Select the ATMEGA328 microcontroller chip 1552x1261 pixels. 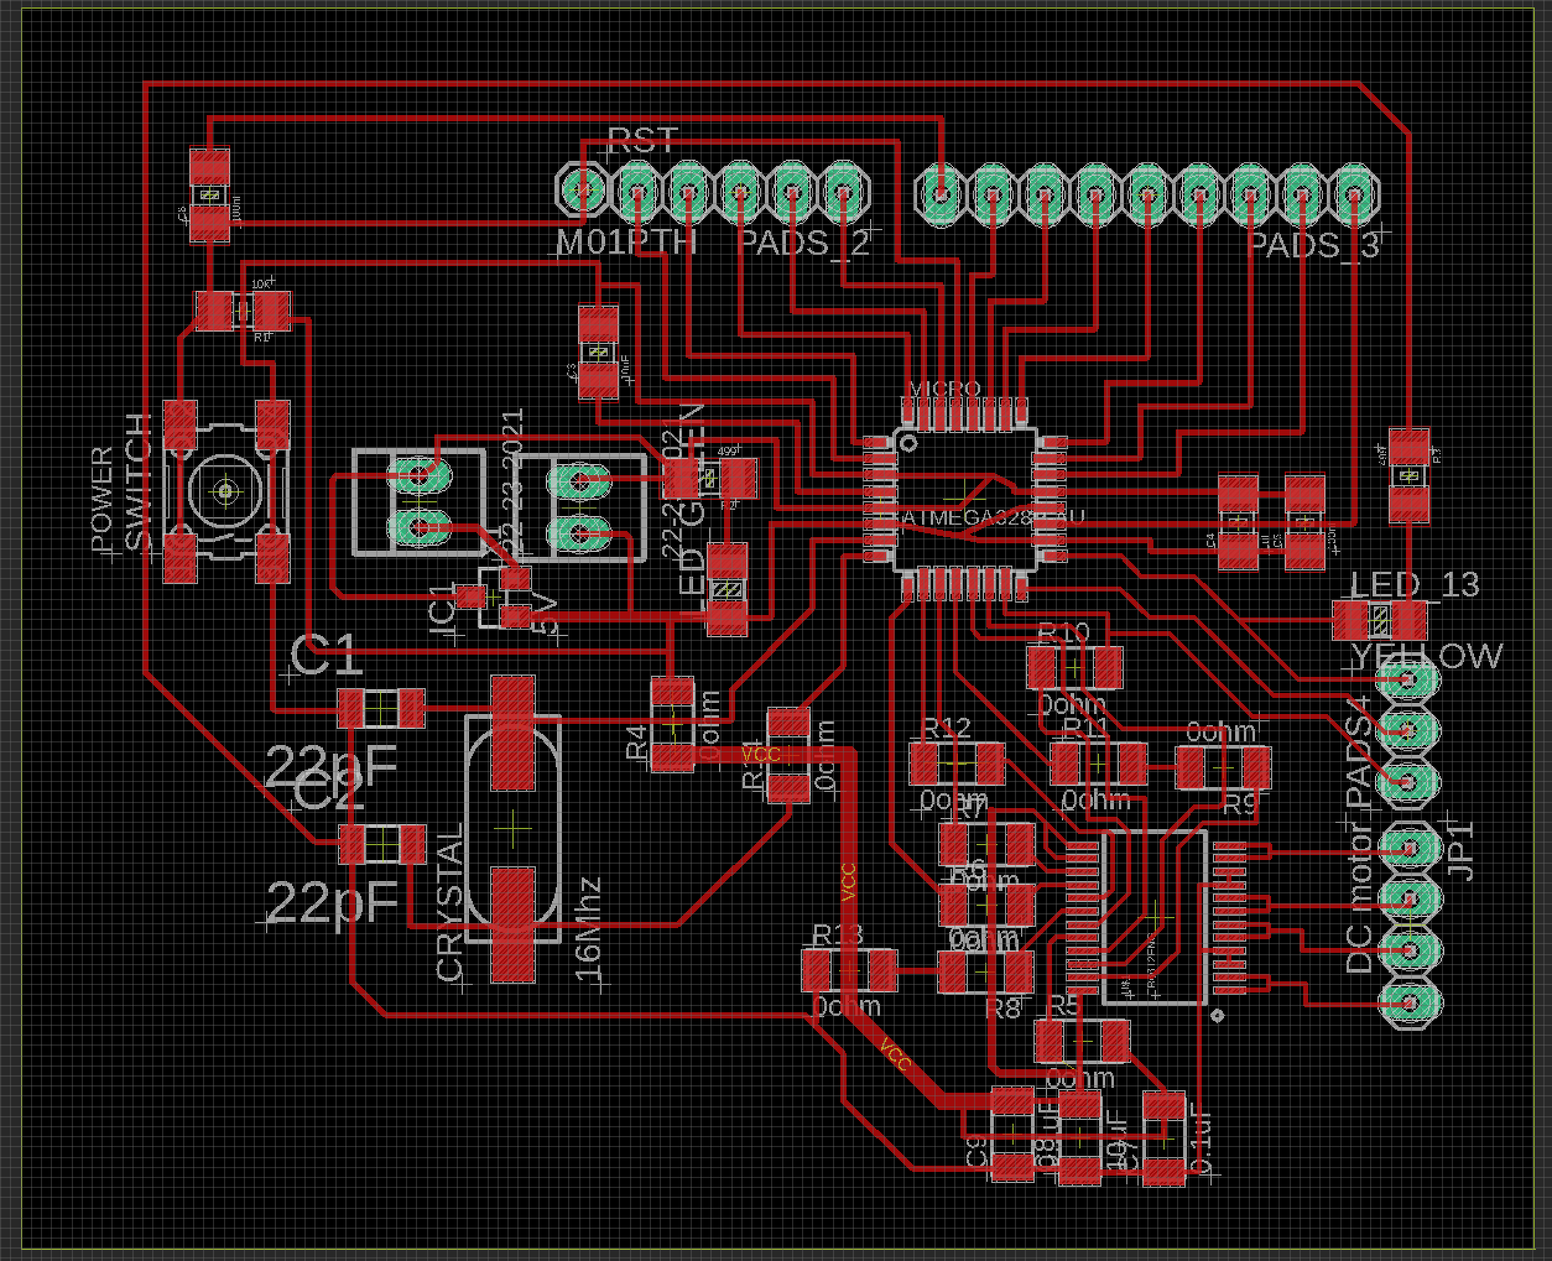[964, 500]
